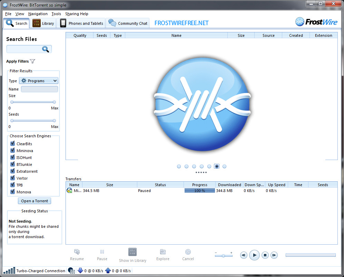
Task: Uncheck the ISOHunt search engine
Action: (x=12, y=157)
